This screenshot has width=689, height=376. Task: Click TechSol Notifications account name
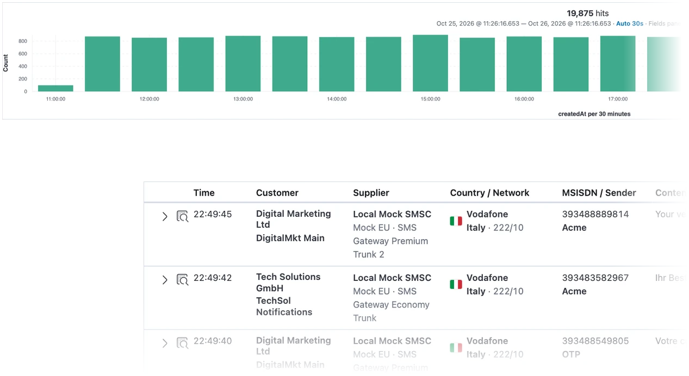coord(284,306)
